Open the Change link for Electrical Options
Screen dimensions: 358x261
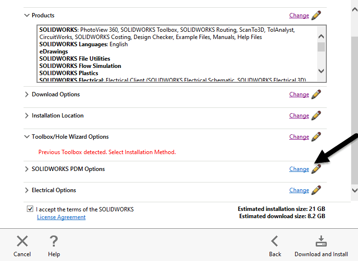click(299, 190)
